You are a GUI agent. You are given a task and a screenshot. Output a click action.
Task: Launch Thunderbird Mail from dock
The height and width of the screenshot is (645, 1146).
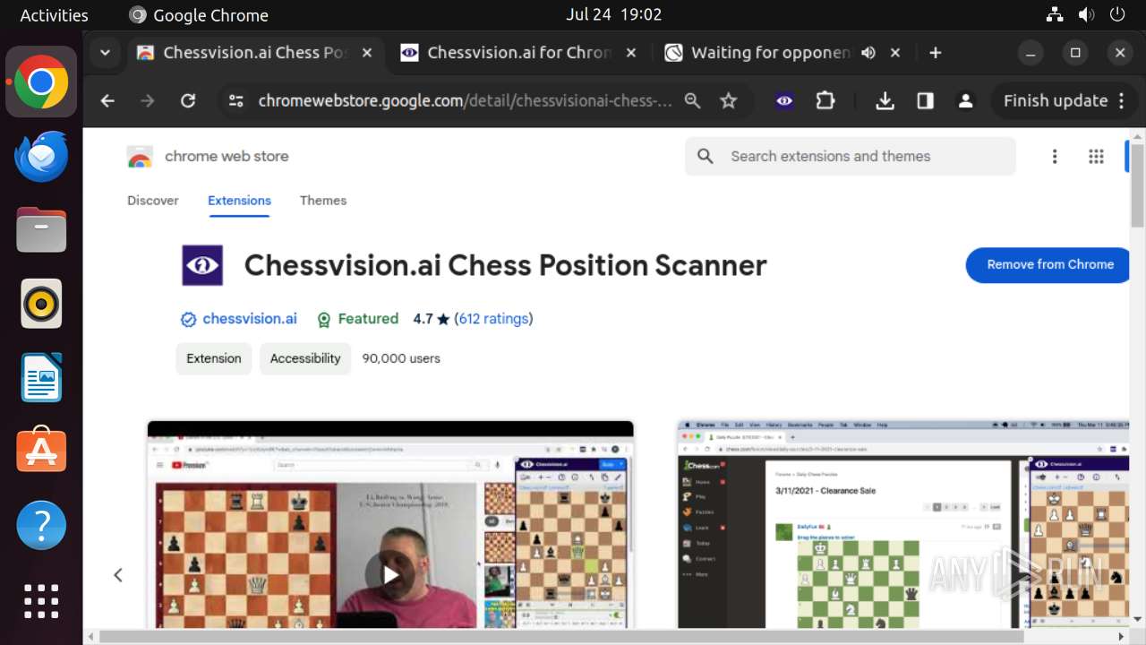41,156
